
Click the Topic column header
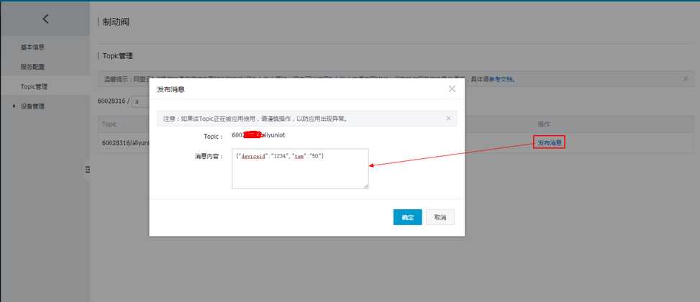(x=109, y=124)
